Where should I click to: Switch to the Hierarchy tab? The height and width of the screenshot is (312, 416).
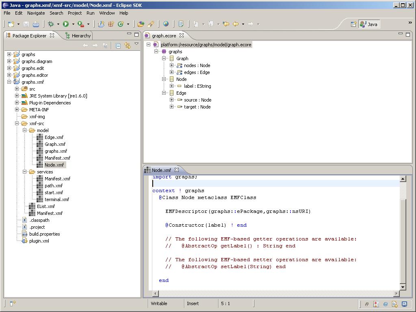78,36
